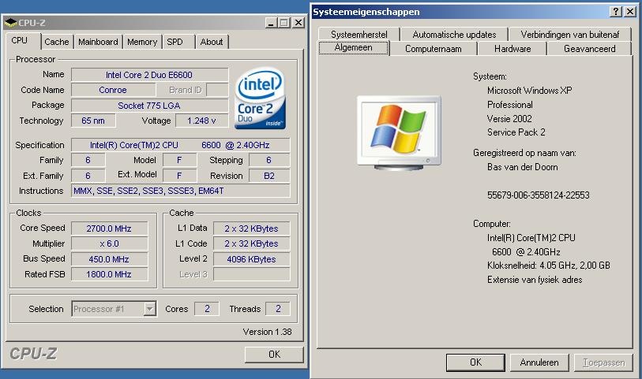The width and height of the screenshot is (642, 379).
Task: Click OK in the CPU-Z window
Action: click(274, 354)
